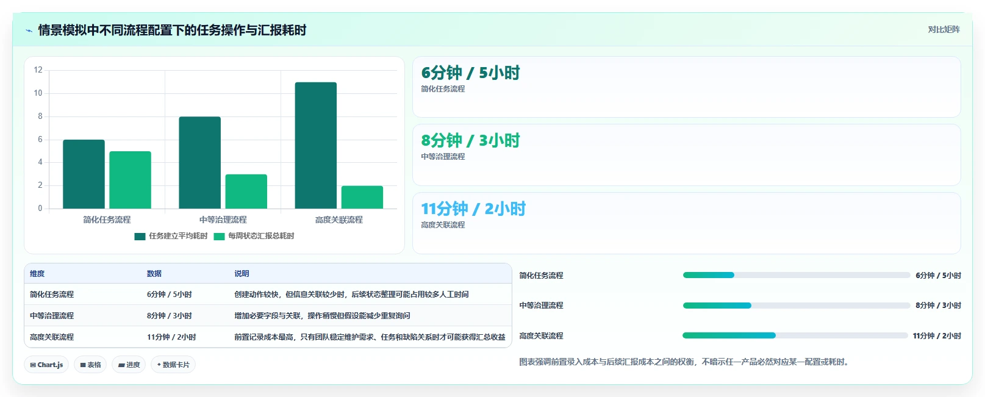Click the 数据卡片 tag chip
Screen dimensions: 985x397
click(x=173, y=365)
